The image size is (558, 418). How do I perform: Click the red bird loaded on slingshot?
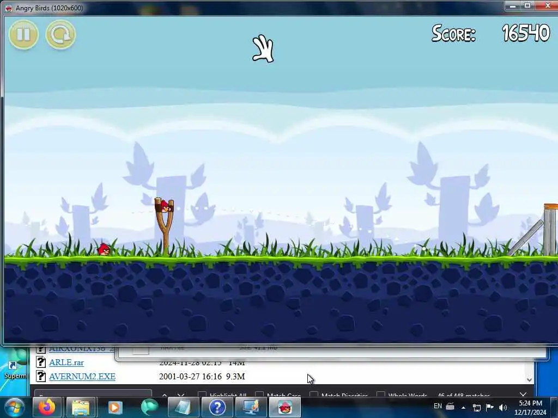(x=165, y=206)
